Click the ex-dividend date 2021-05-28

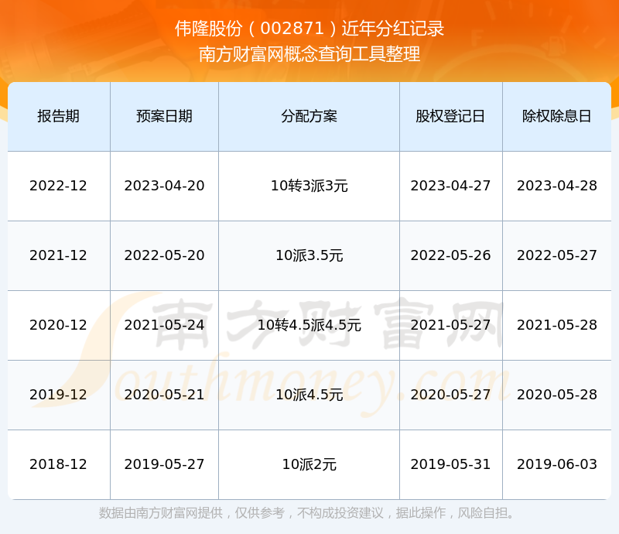pyautogui.click(x=556, y=325)
